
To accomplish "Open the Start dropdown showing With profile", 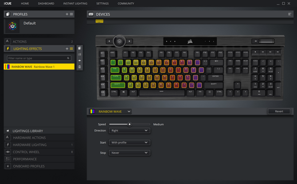I will 129,142.
